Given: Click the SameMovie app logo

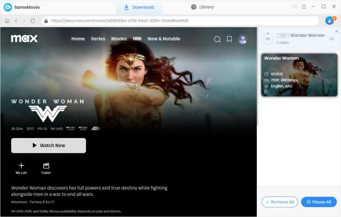Looking at the screenshot, I should [8, 7].
